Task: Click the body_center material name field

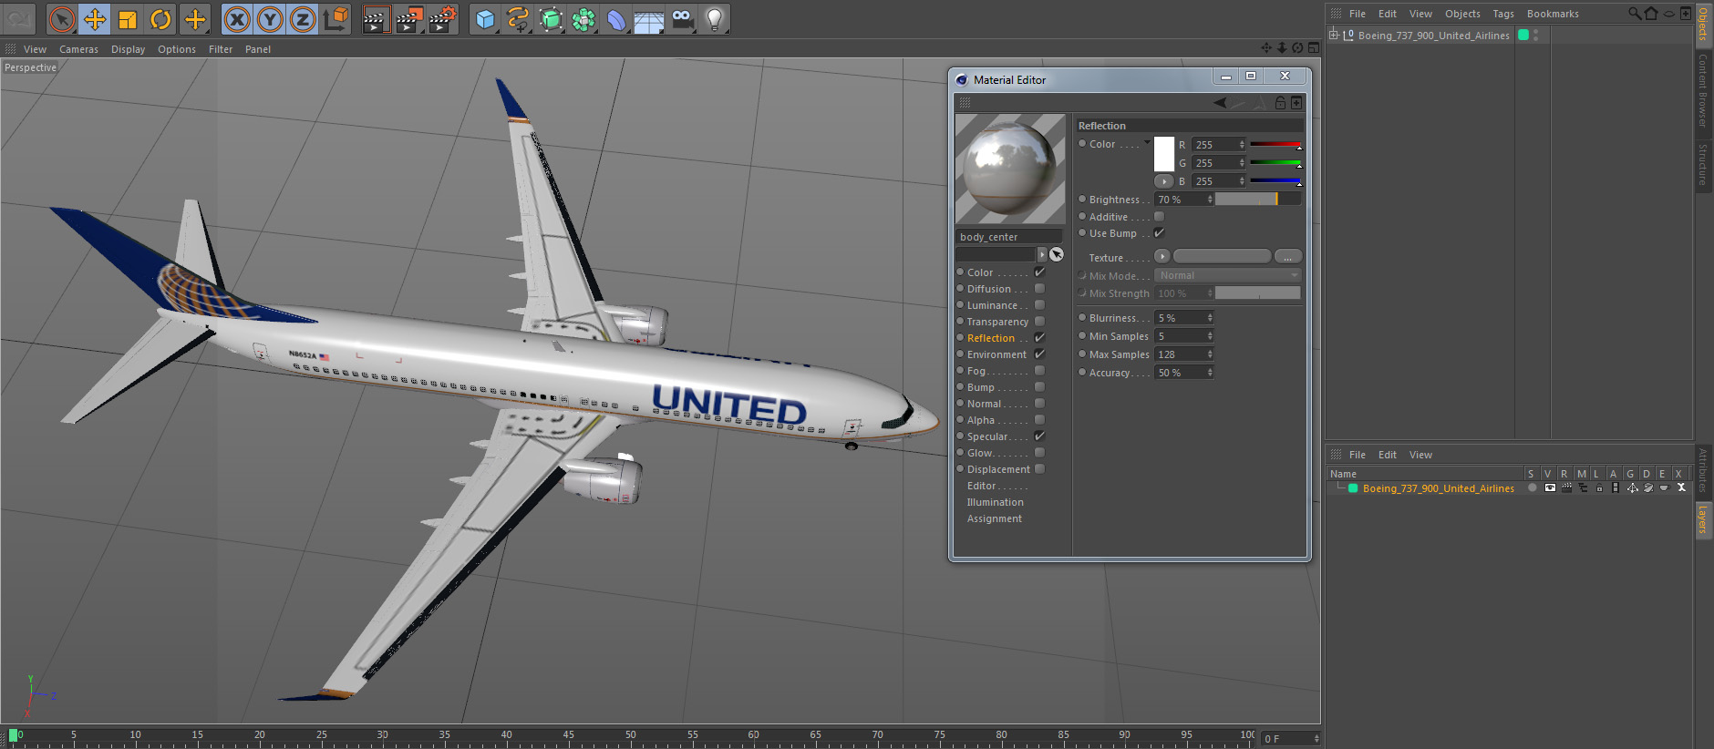Action: (x=1009, y=237)
